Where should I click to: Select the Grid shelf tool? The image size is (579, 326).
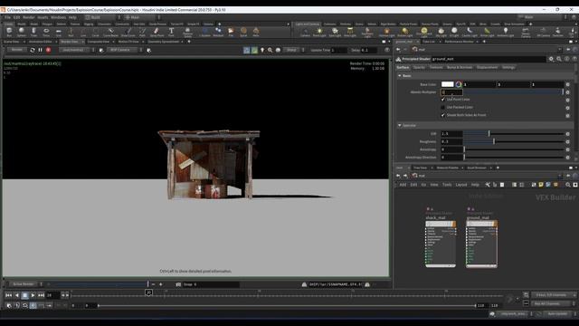point(58,33)
